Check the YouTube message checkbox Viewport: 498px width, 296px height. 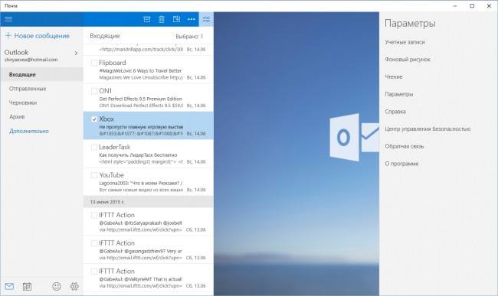point(94,175)
